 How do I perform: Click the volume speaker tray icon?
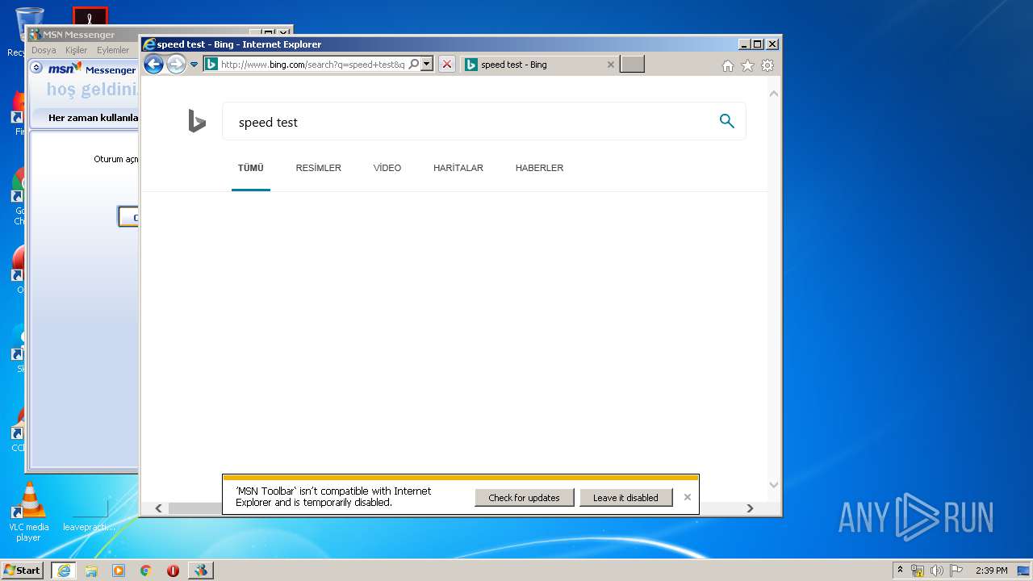[937, 571]
